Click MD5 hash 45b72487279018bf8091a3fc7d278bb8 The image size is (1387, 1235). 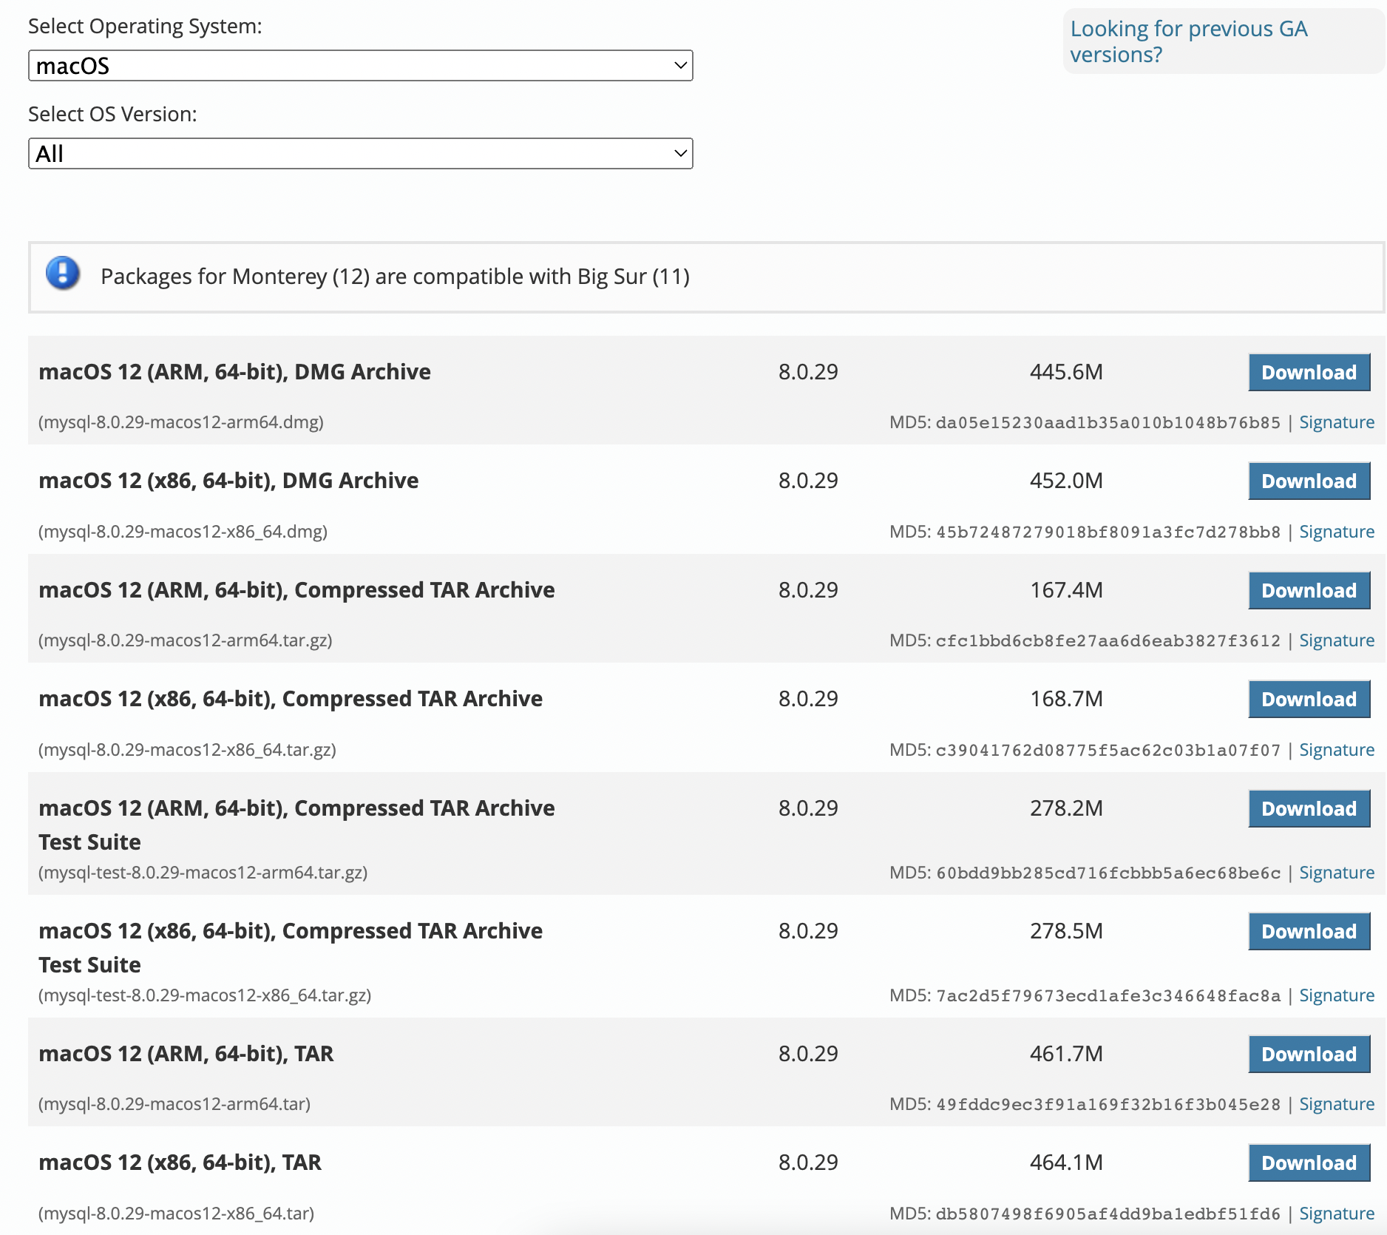(1108, 532)
